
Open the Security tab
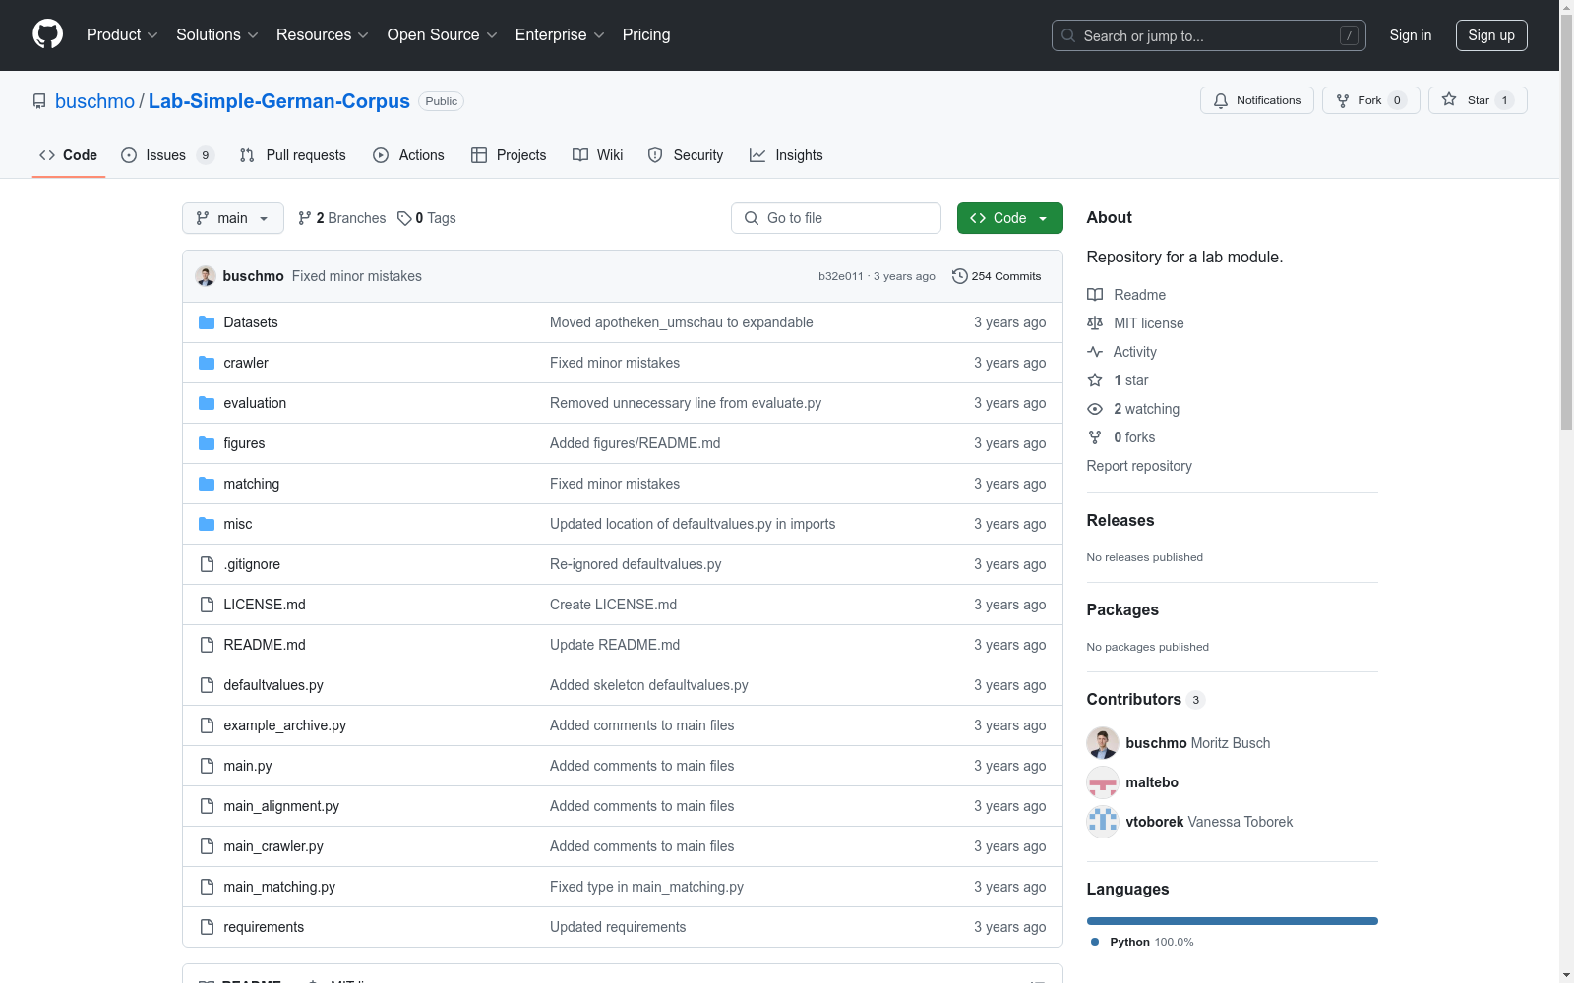686,155
